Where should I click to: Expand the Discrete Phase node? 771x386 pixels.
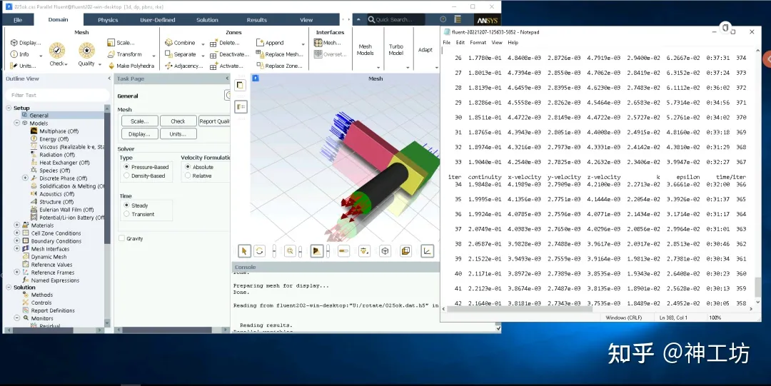coord(25,178)
